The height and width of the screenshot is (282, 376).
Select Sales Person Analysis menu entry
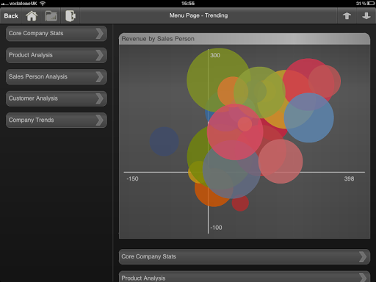[x=57, y=76]
